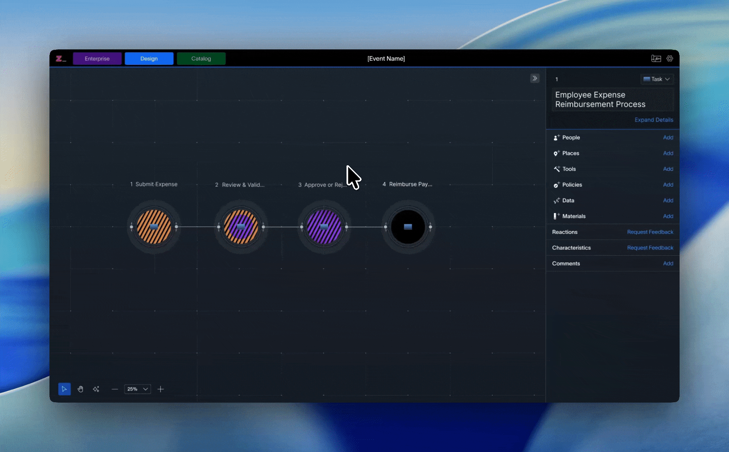The image size is (729, 452).
Task: Click the app logo icon
Action: [61, 59]
